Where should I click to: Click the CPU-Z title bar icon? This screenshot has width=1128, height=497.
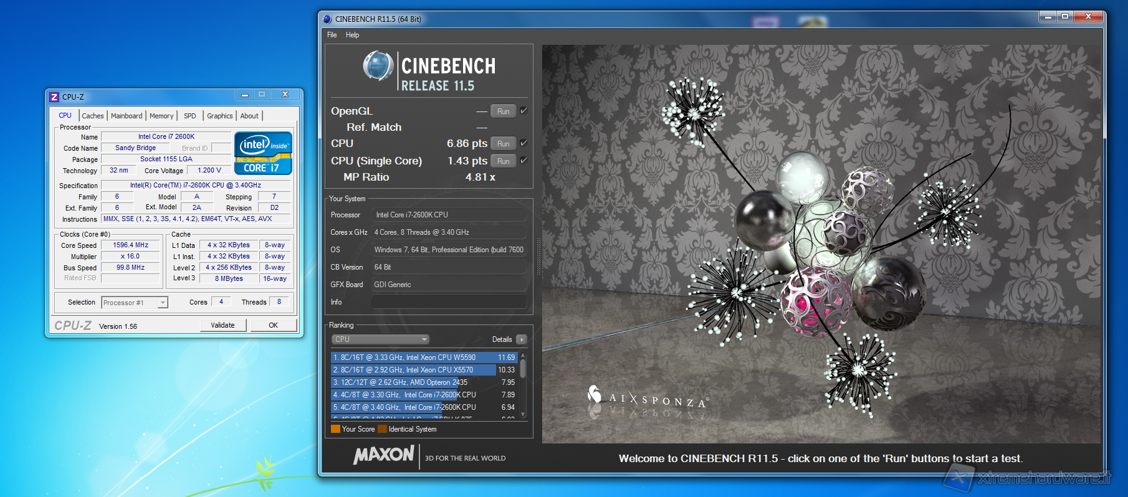click(x=54, y=97)
